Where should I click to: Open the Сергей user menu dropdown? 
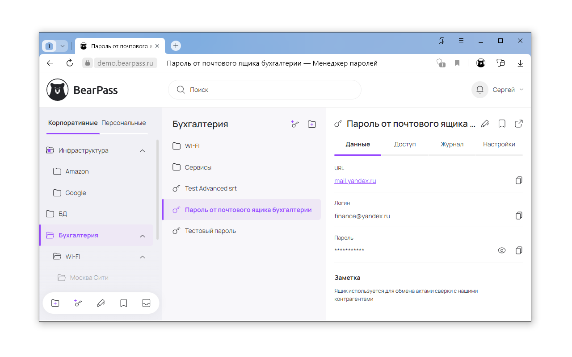point(508,90)
